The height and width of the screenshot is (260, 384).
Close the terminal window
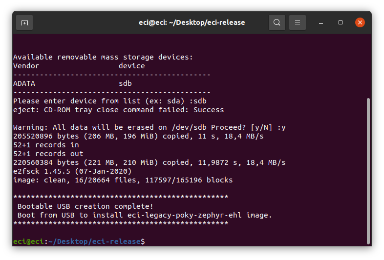(360, 22)
